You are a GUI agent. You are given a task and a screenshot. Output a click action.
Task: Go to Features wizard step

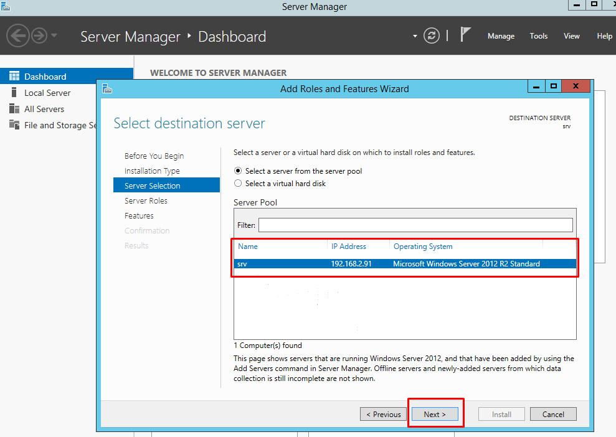tap(139, 215)
